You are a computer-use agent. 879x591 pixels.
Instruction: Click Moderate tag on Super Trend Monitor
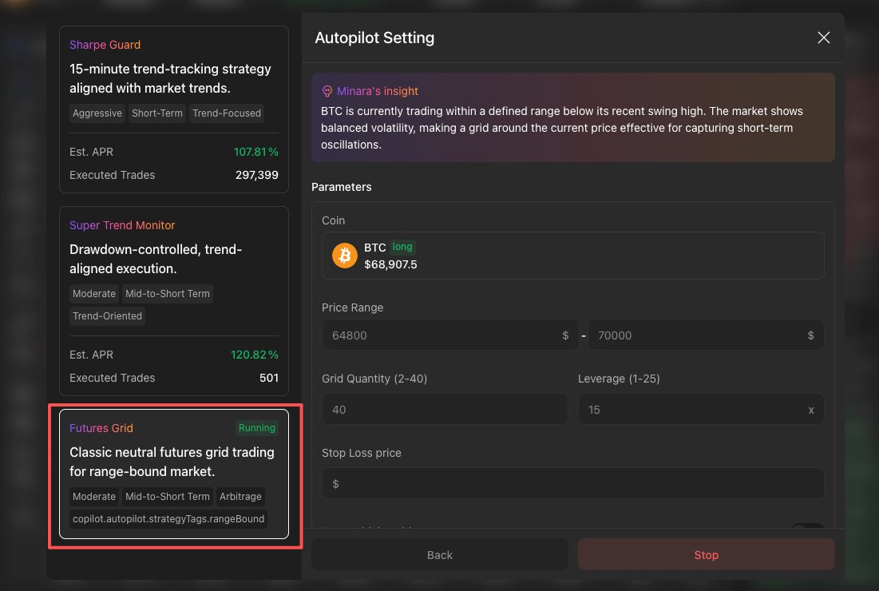(94, 294)
